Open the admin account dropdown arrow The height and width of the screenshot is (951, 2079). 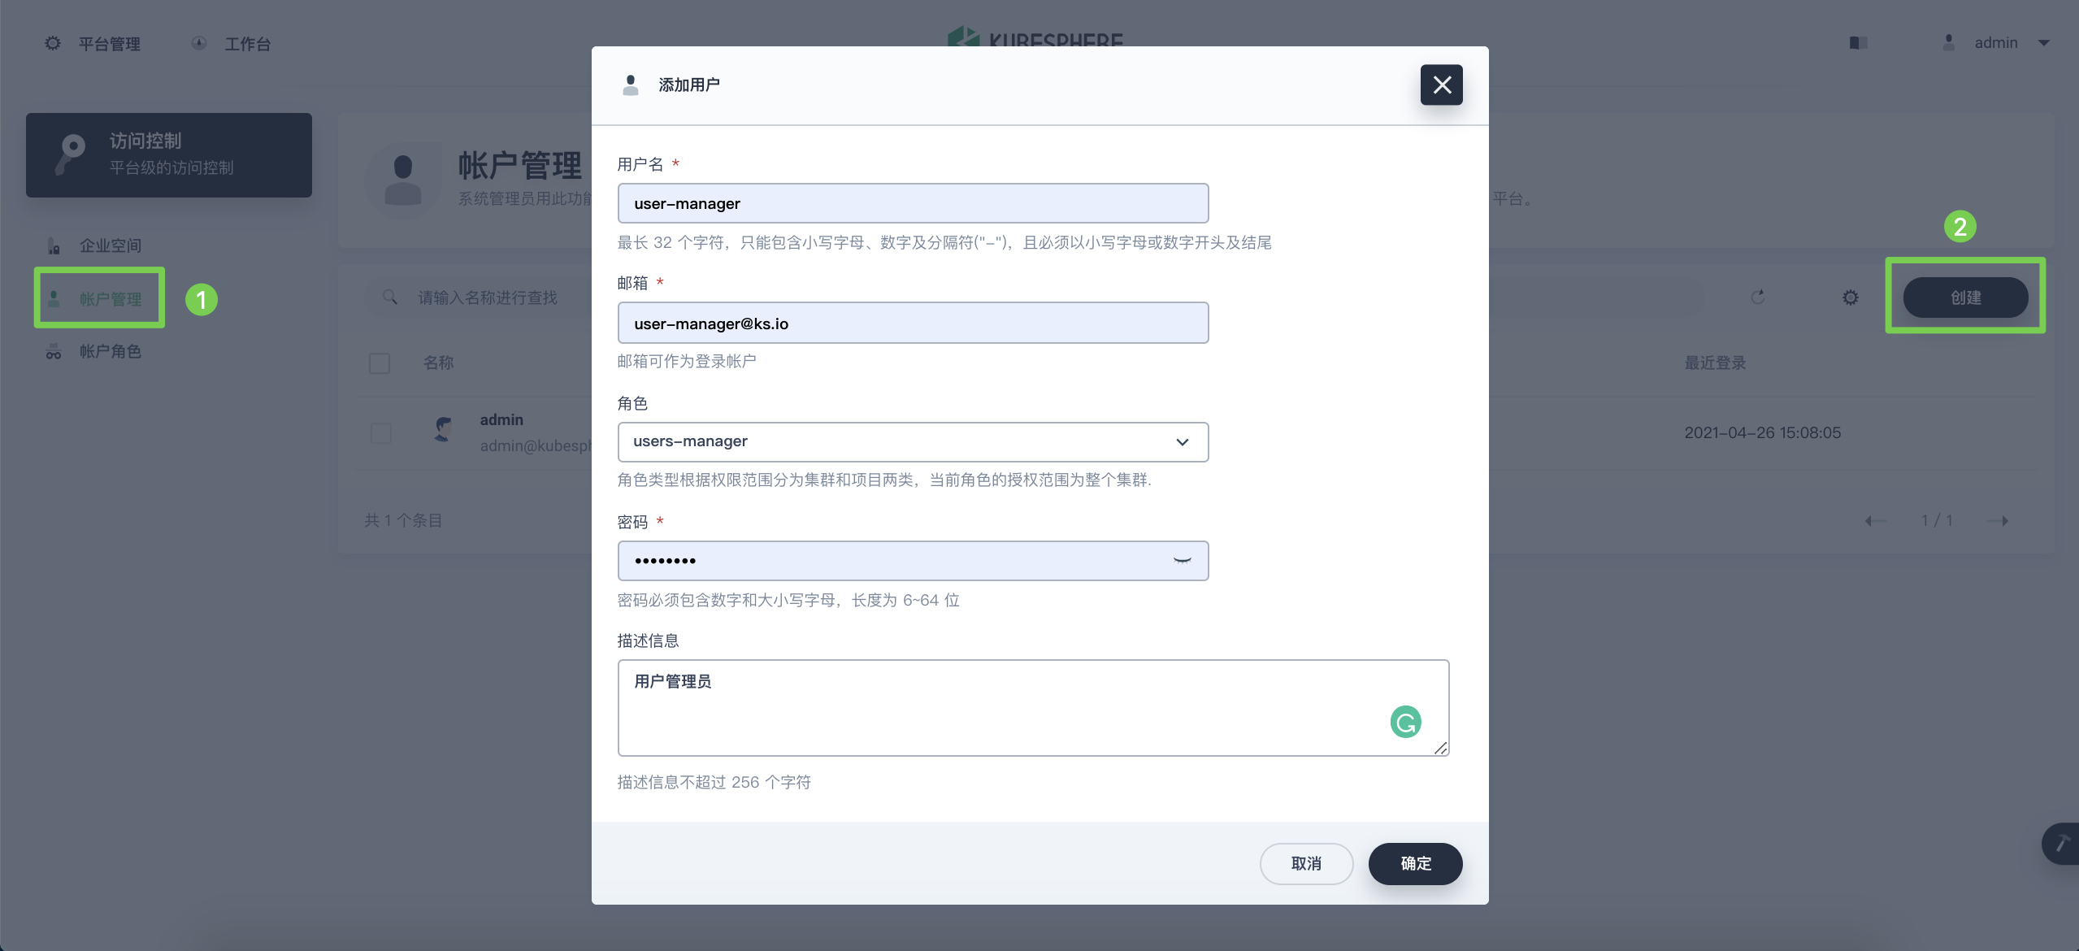click(x=2043, y=43)
